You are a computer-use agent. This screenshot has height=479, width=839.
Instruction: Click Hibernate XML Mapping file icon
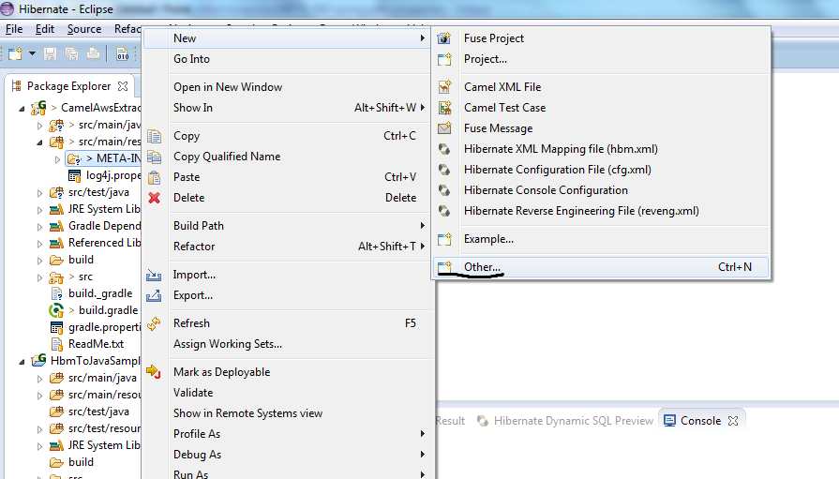(444, 149)
